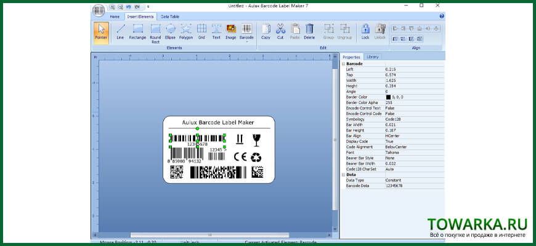Viewport: 536px width, 246px height.
Task: Collapse the Barcode property group
Action: point(343,64)
